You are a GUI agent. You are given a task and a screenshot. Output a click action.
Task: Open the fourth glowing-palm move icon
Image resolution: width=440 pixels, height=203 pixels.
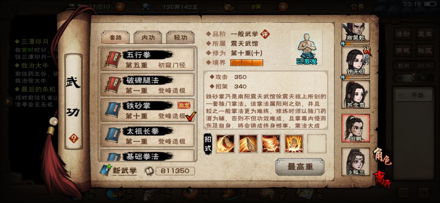(294, 143)
